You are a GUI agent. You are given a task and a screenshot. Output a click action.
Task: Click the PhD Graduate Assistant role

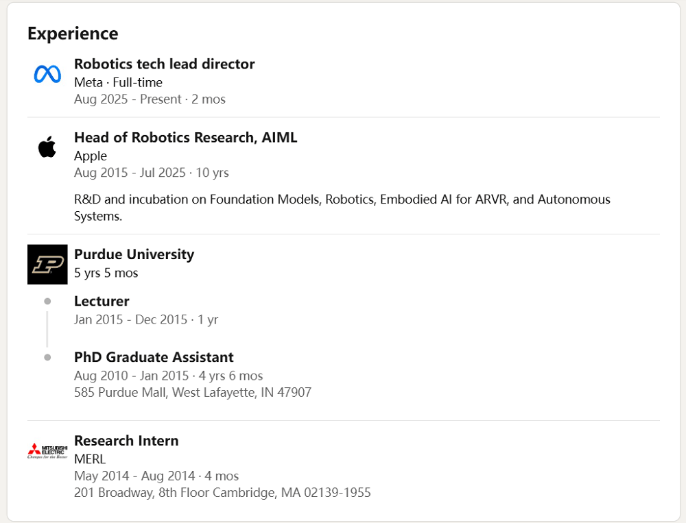[154, 357]
